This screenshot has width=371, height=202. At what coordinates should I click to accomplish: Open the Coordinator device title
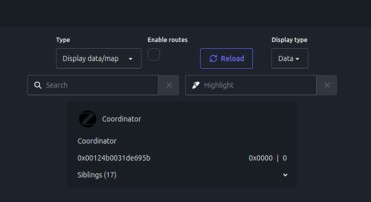pos(122,119)
